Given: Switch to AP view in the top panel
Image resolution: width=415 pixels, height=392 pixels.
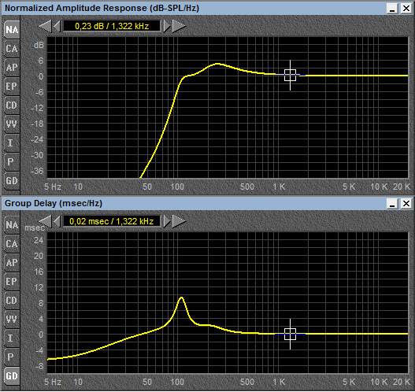Looking at the screenshot, I should point(12,68).
